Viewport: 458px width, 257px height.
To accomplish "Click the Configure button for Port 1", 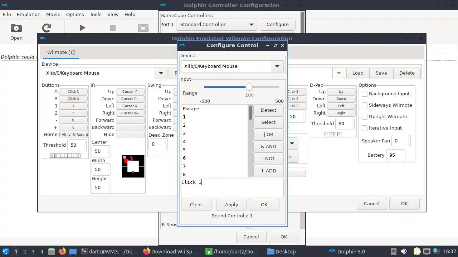I will (x=277, y=24).
